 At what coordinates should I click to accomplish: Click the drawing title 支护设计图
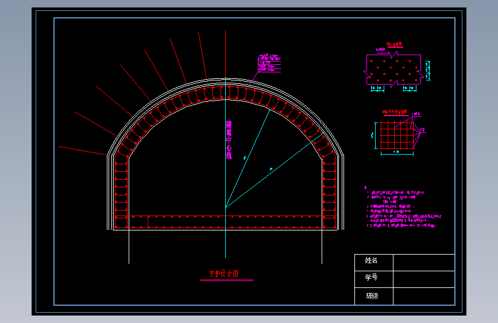coord(223,274)
